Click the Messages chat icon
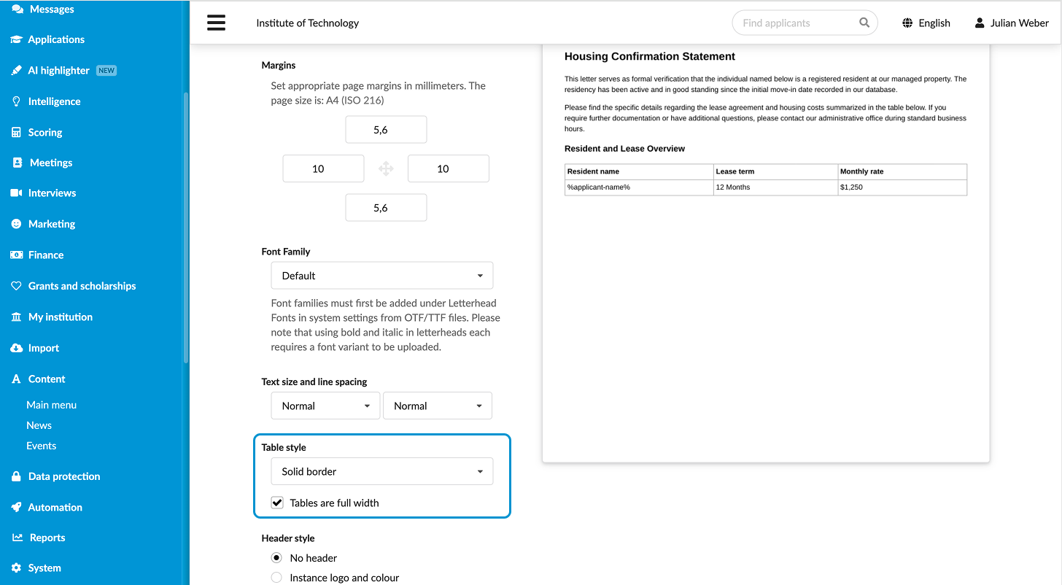1062x585 pixels. click(x=17, y=9)
